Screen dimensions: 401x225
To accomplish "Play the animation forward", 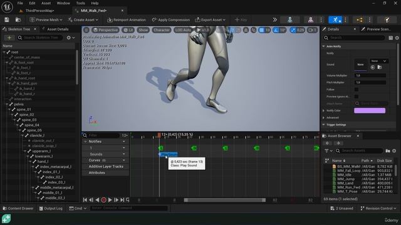I will pos(110,200).
